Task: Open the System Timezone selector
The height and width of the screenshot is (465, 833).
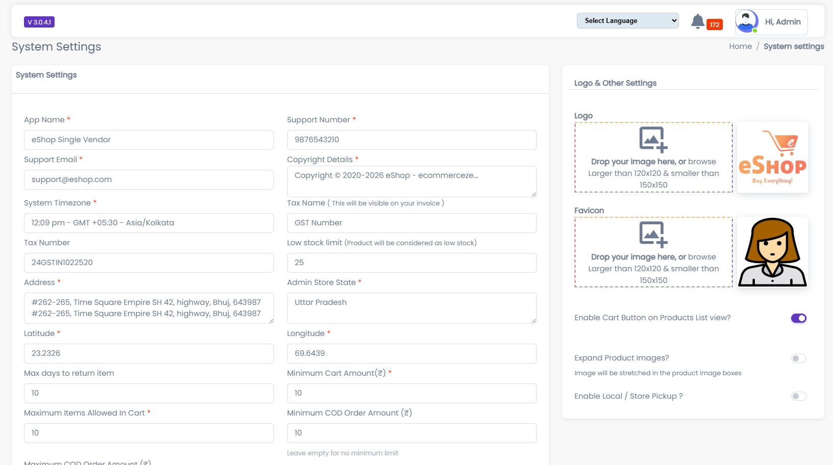Action: tap(149, 223)
